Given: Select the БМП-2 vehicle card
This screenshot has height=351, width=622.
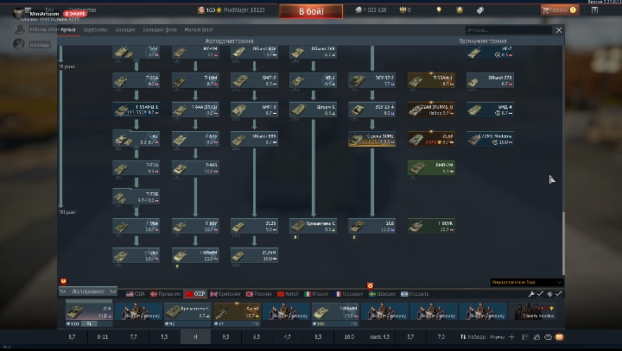Looking at the screenshot, I should click(x=254, y=80).
